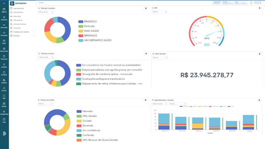Favorite the Faturas por status widget
This screenshot has height=149, width=265.
(145, 100)
